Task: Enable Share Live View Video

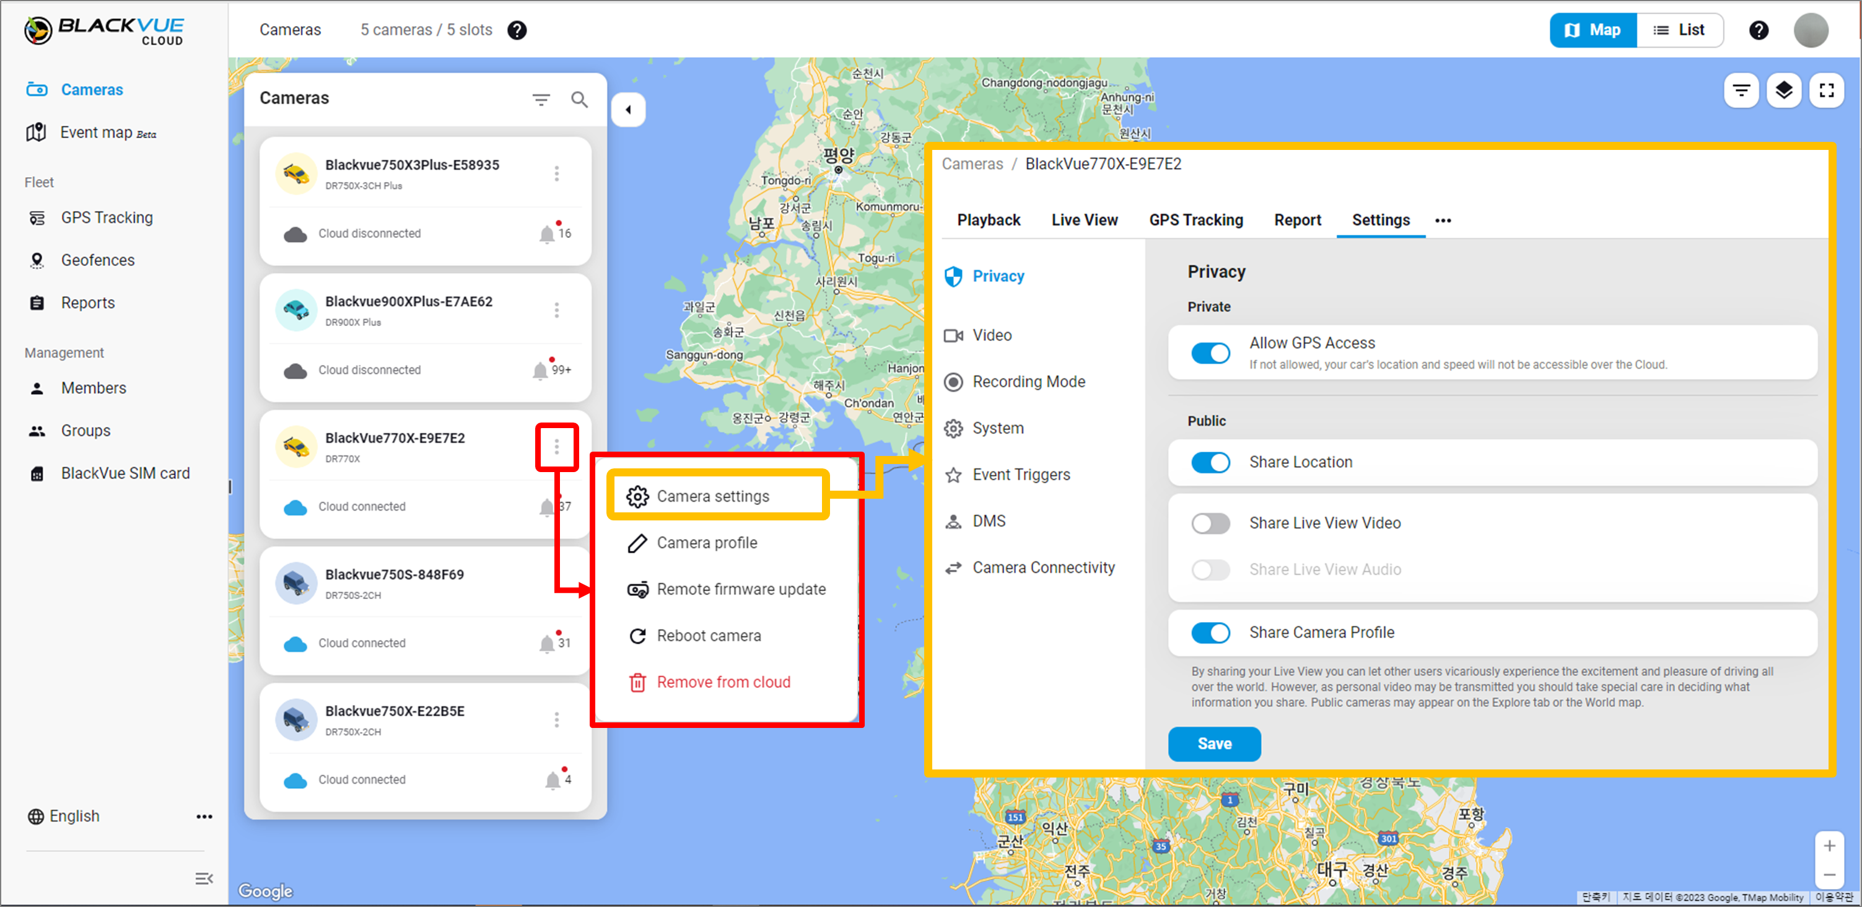Action: (x=1211, y=524)
